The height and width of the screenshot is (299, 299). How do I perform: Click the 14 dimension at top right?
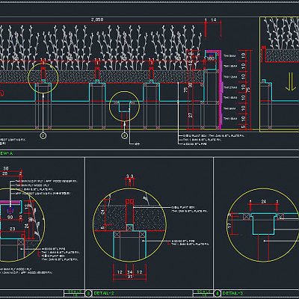pos(213,20)
